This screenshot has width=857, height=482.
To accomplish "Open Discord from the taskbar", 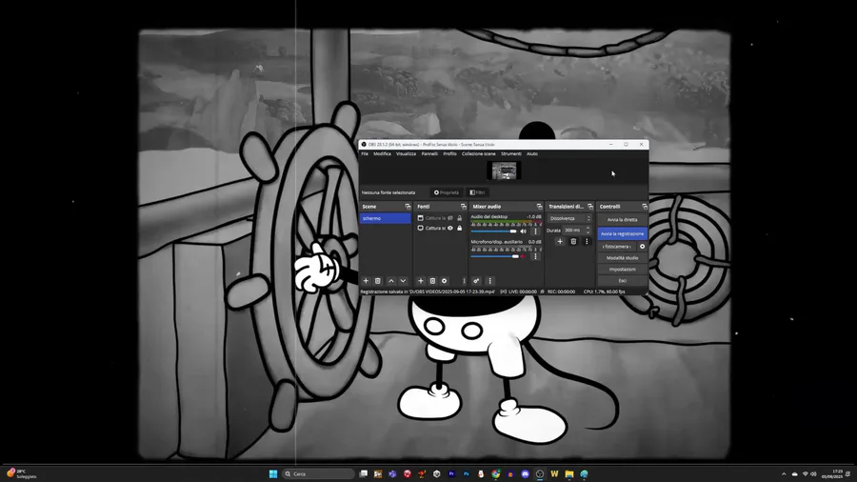I will [x=526, y=473].
